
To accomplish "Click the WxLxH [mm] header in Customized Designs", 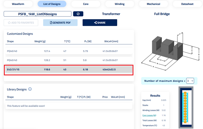I will click(x=111, y=41).
